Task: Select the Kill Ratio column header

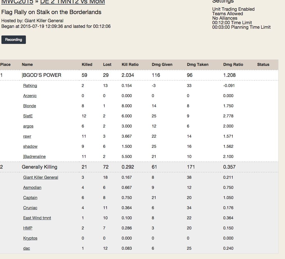Action: coord(130,64)
